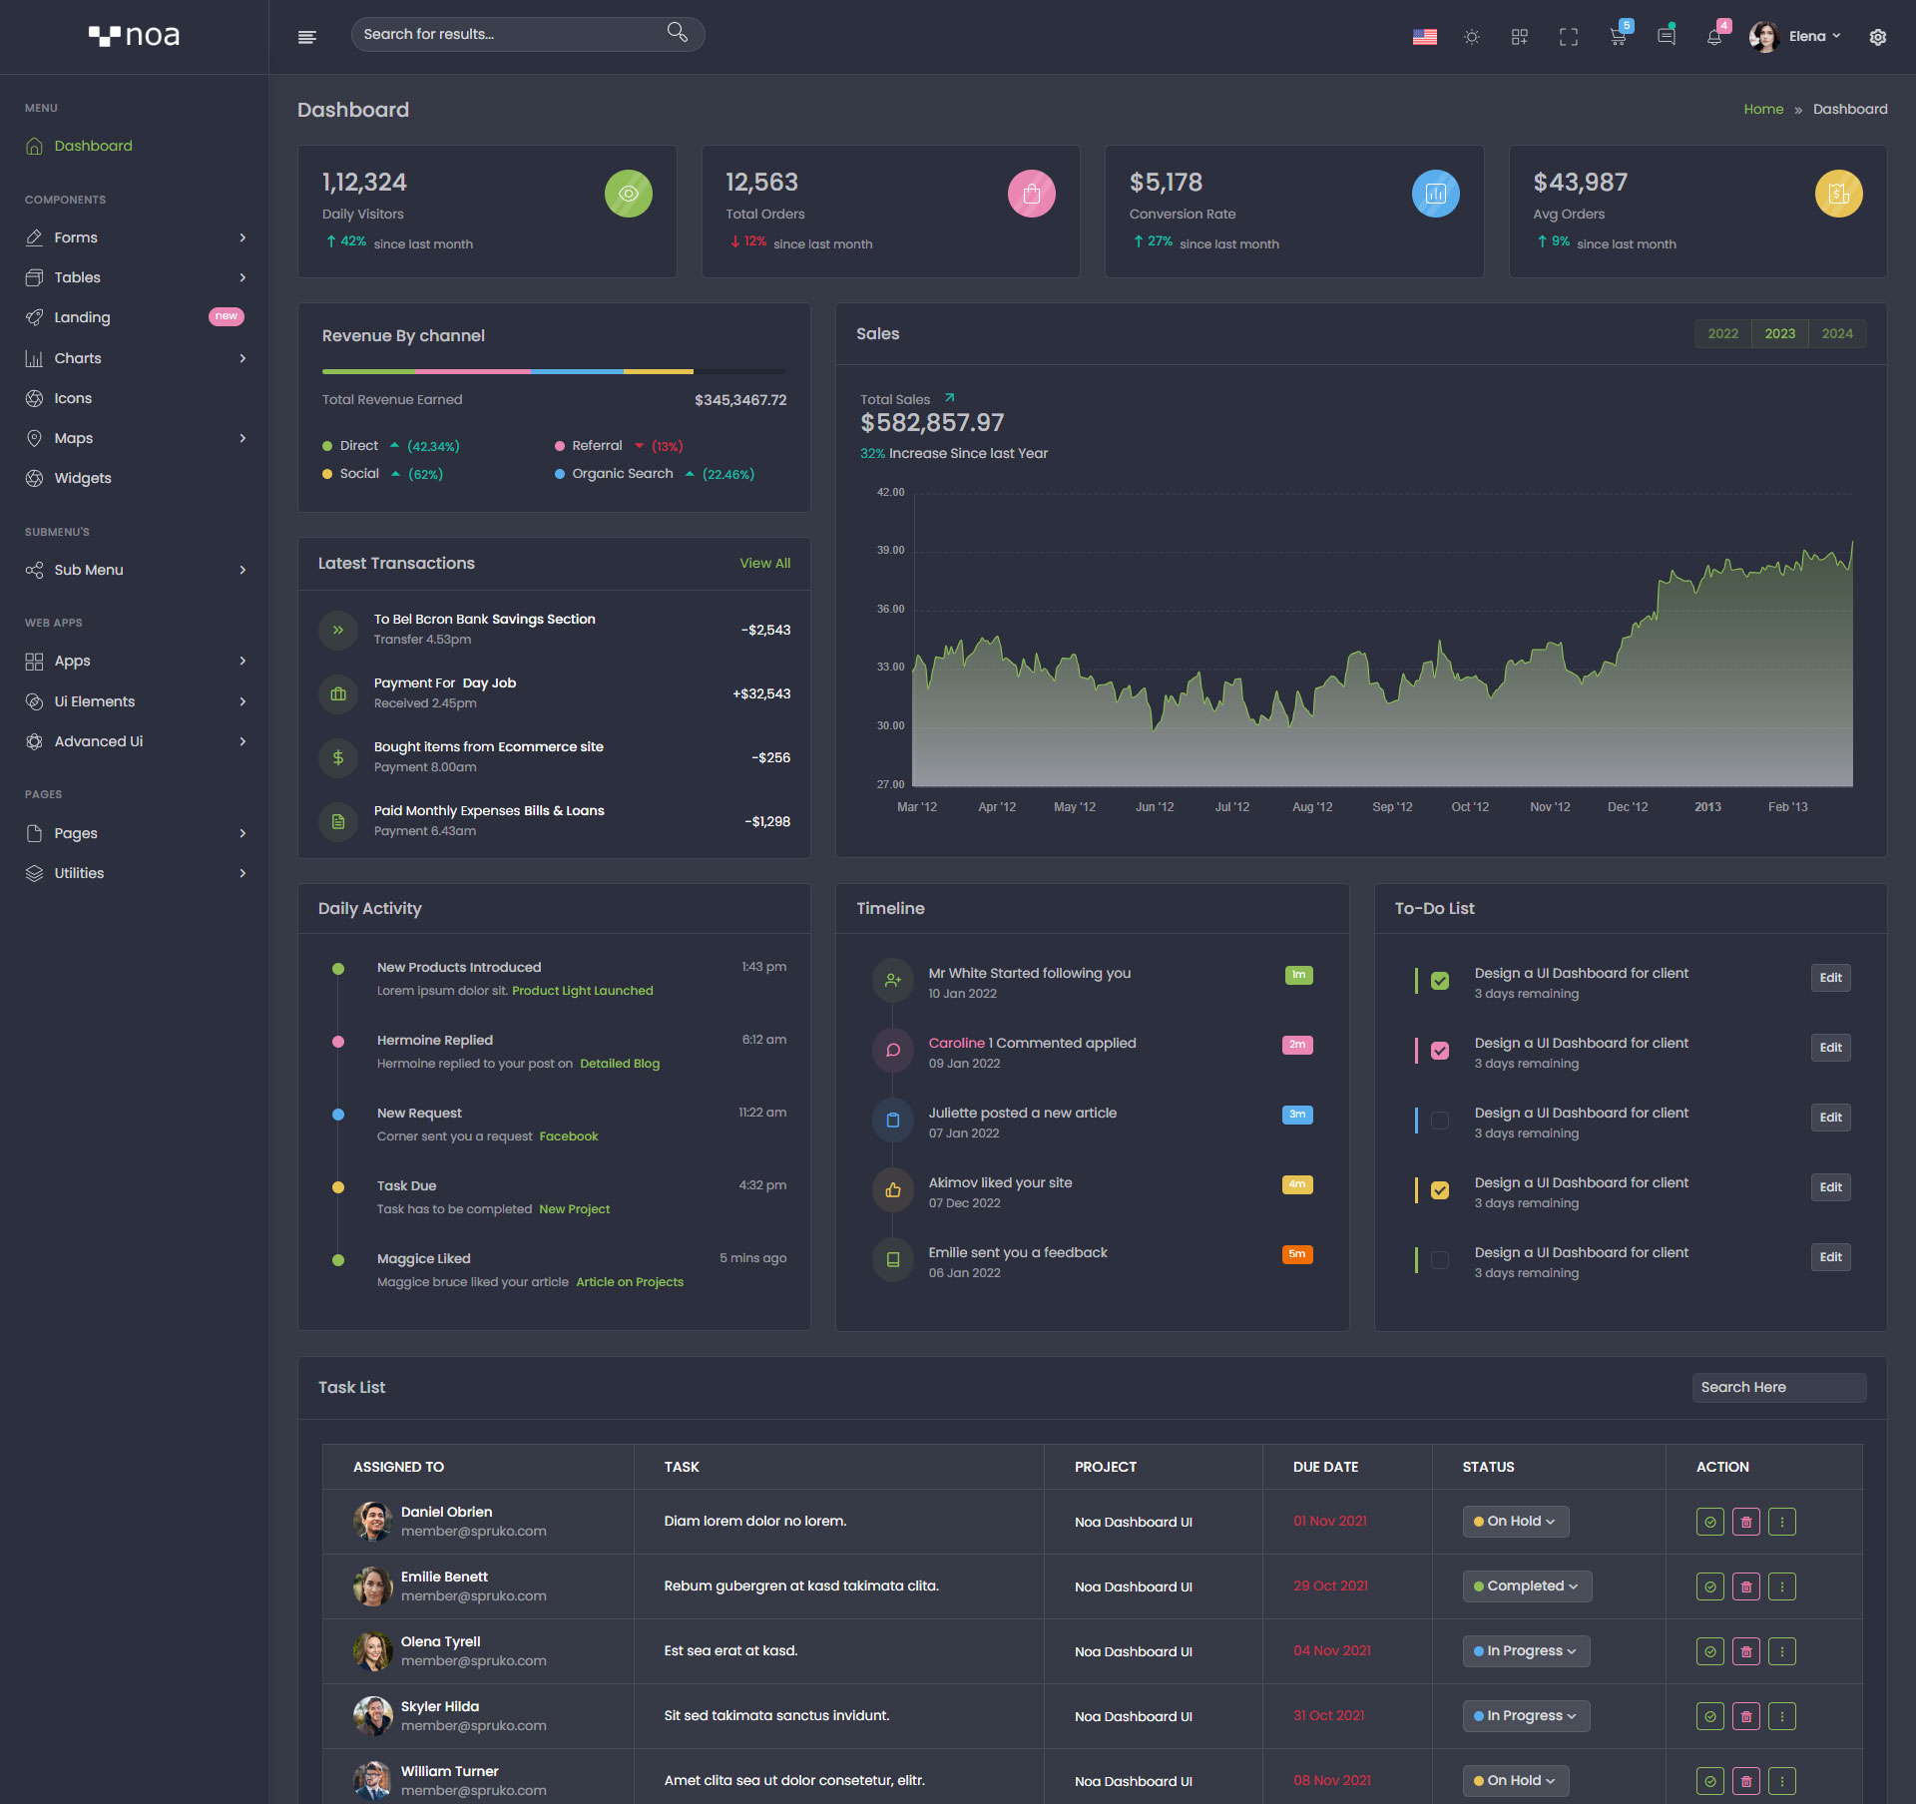Open the shopping cart icon
Image resolution: width=1916 pixels, height=1804 pixels.
pyautogui.click(x=1618, y=37)
